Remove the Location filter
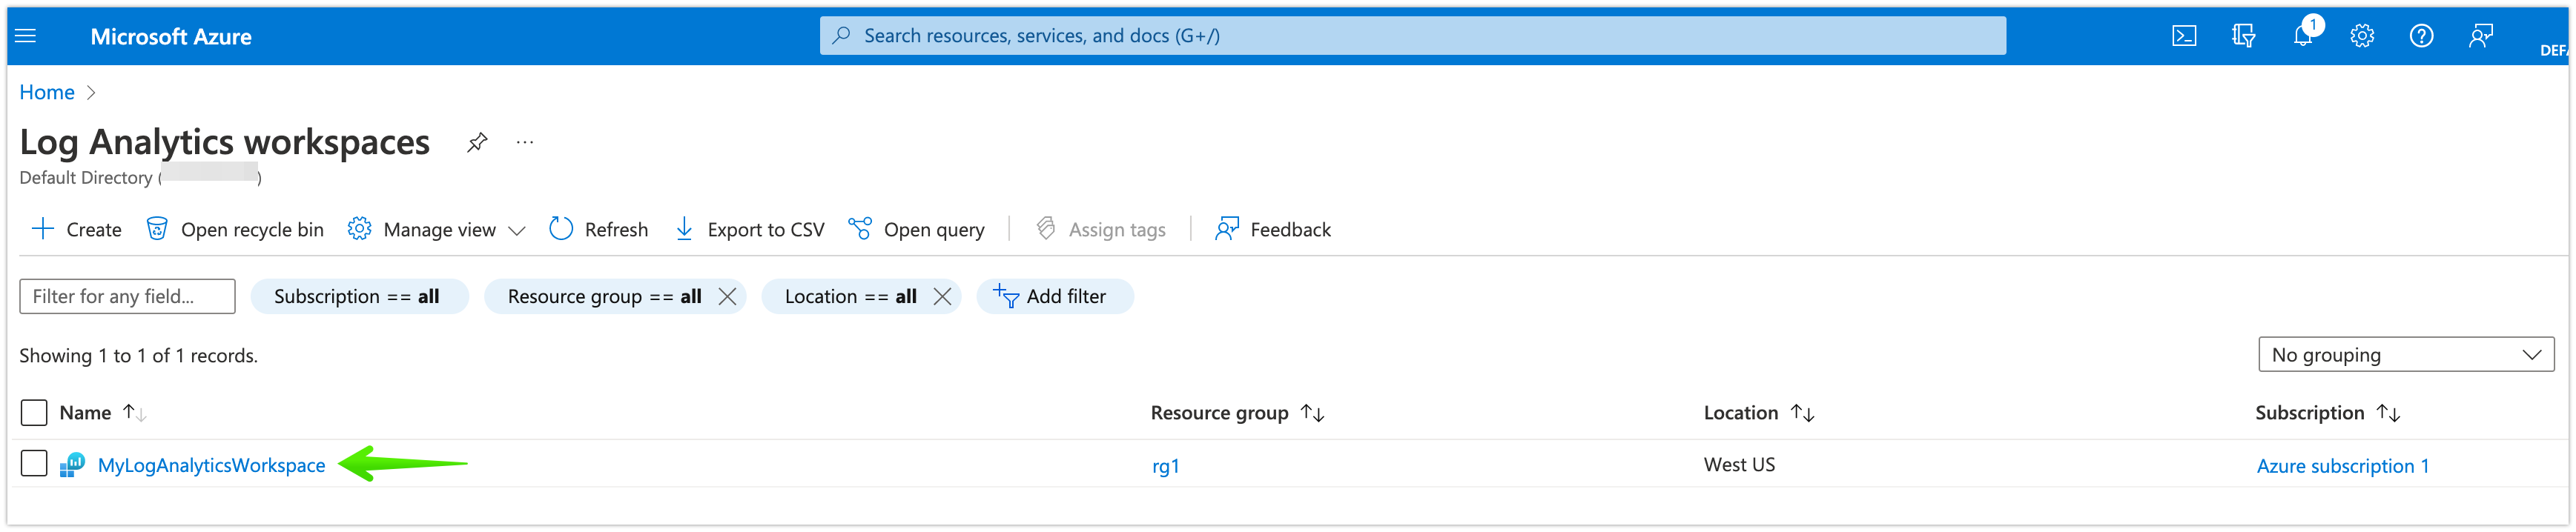Screen dimensions: 2576x532 tap(942, 296)
